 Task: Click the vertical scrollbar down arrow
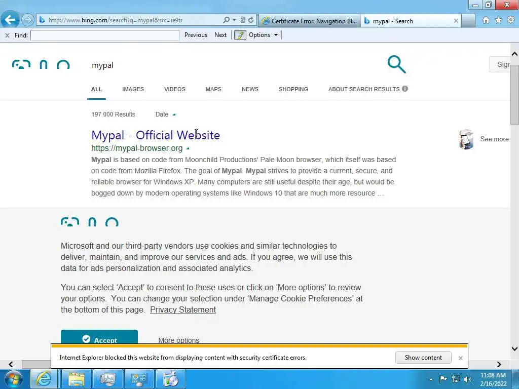[514, 348]
